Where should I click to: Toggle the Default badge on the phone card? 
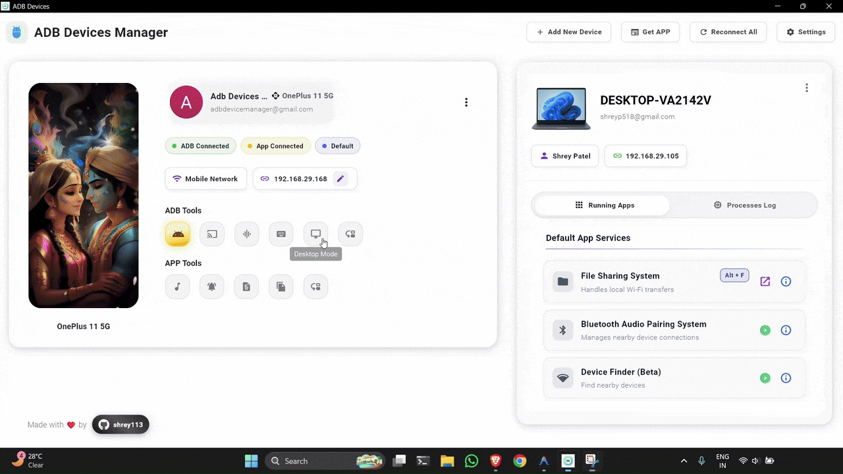point(337,145)
